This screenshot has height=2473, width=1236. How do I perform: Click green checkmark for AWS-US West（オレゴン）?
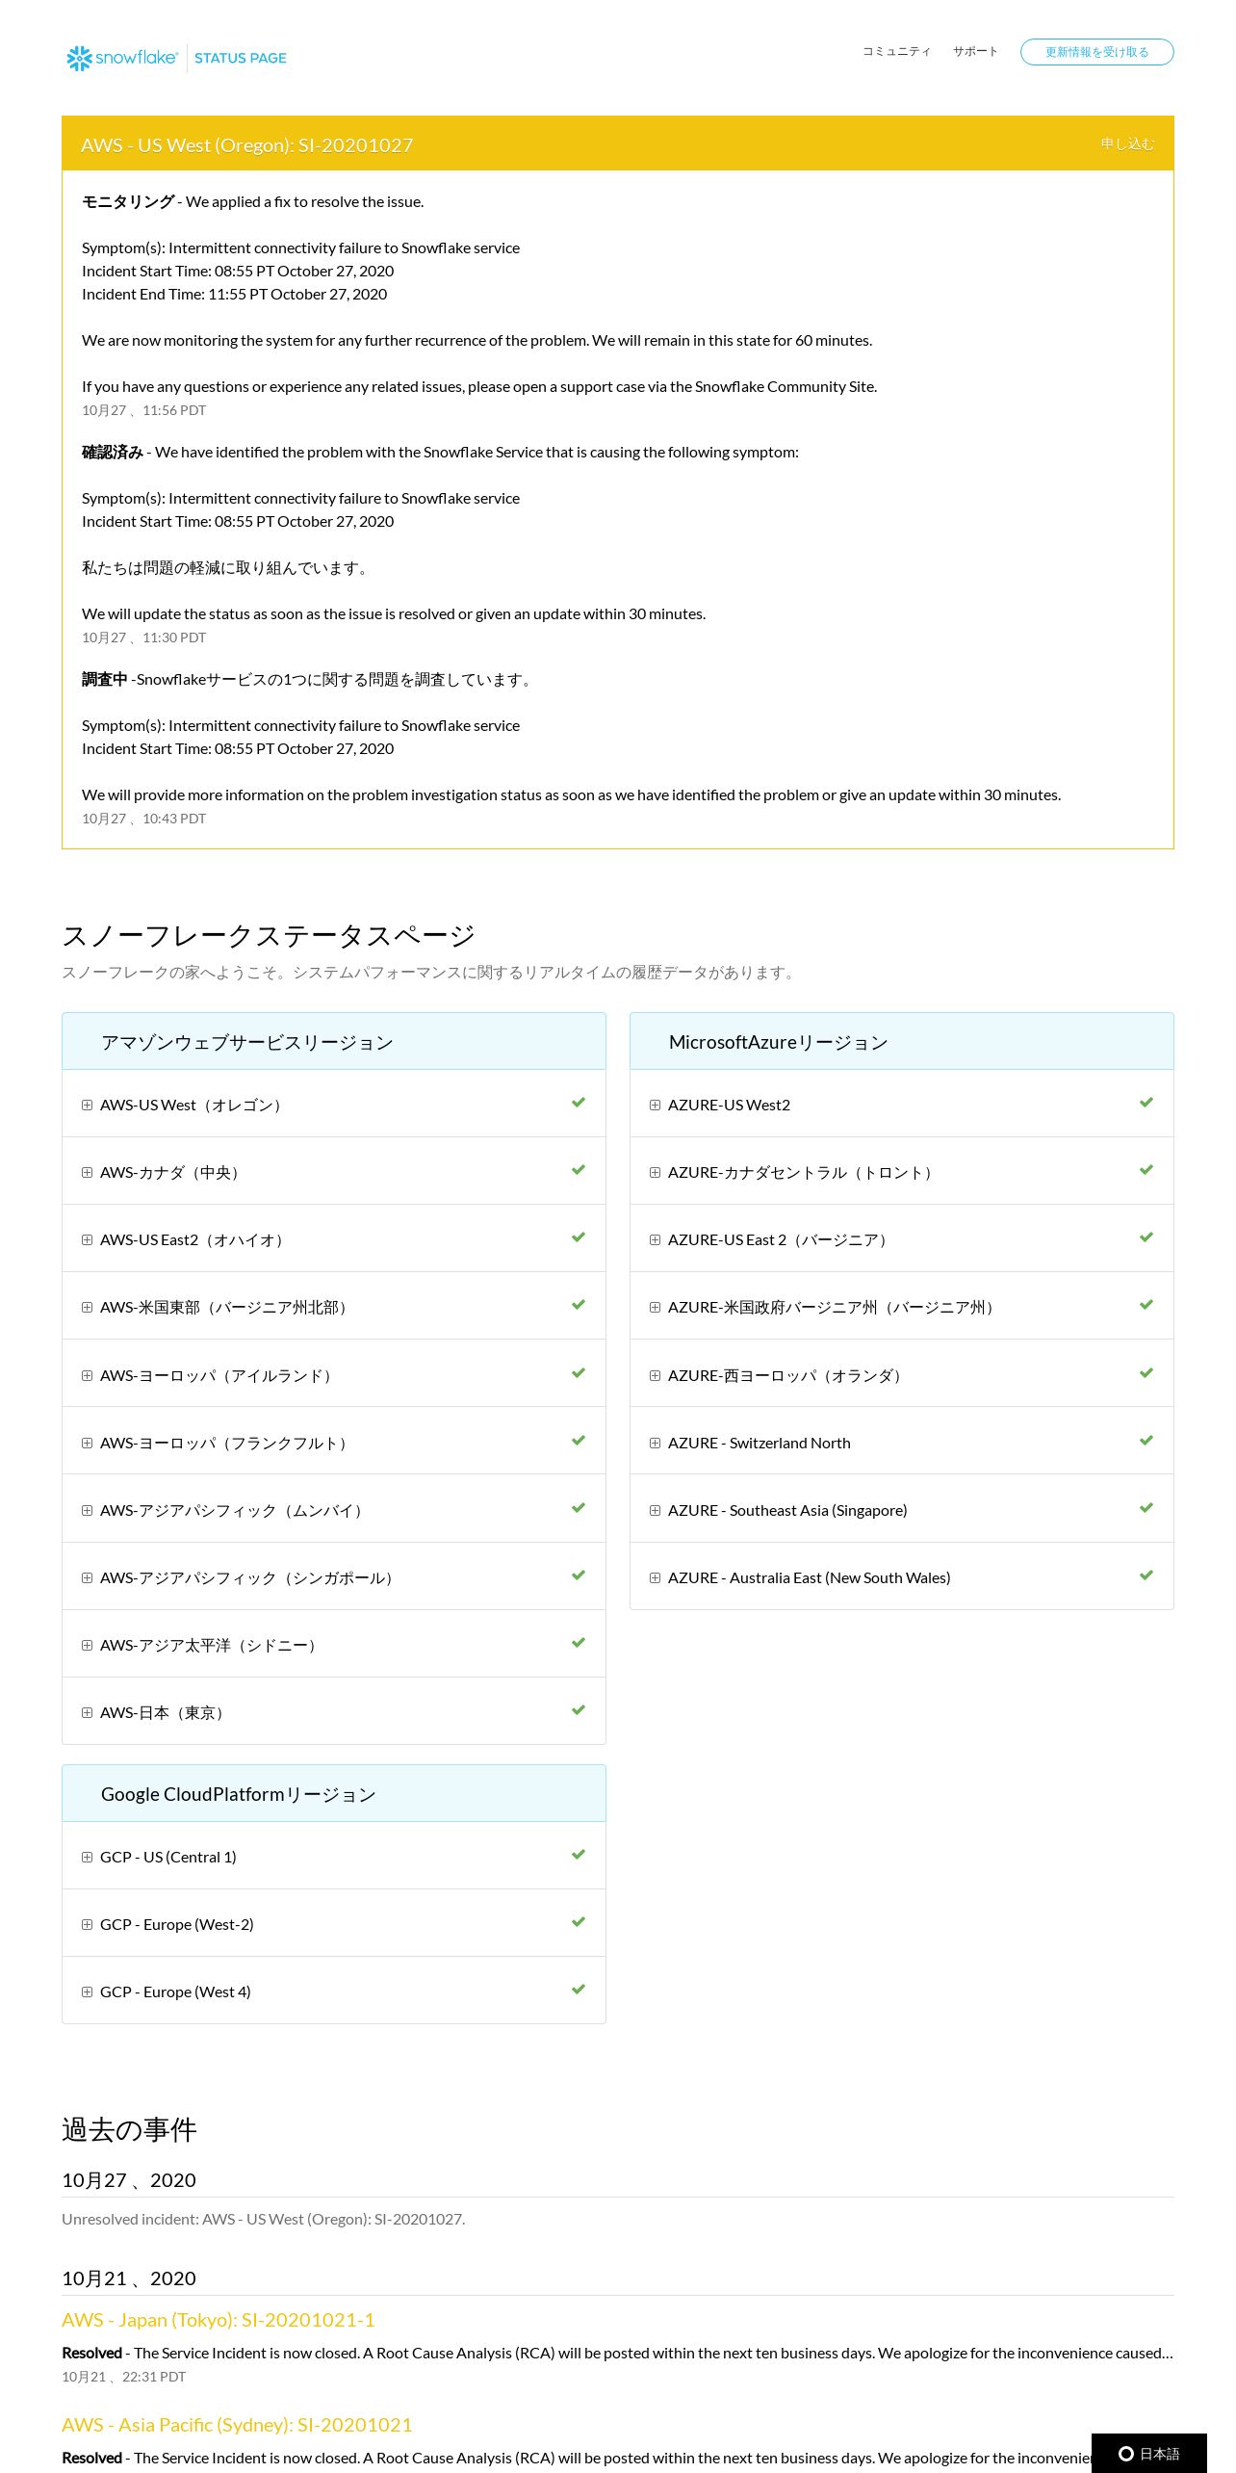[x=579, y=1103]
